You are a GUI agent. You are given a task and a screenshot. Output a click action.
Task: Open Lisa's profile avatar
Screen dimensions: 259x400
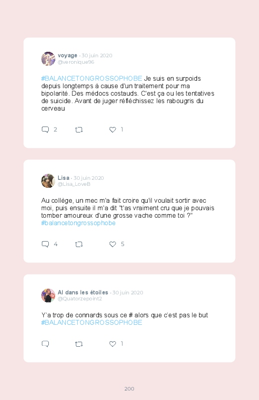click(x=48, y=181)
